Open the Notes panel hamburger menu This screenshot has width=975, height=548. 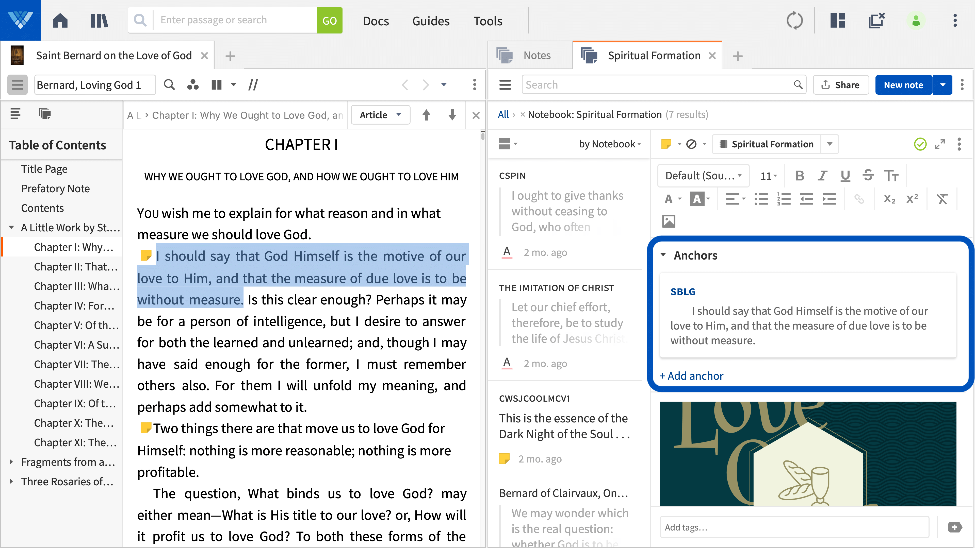click(x=505, y=85)
